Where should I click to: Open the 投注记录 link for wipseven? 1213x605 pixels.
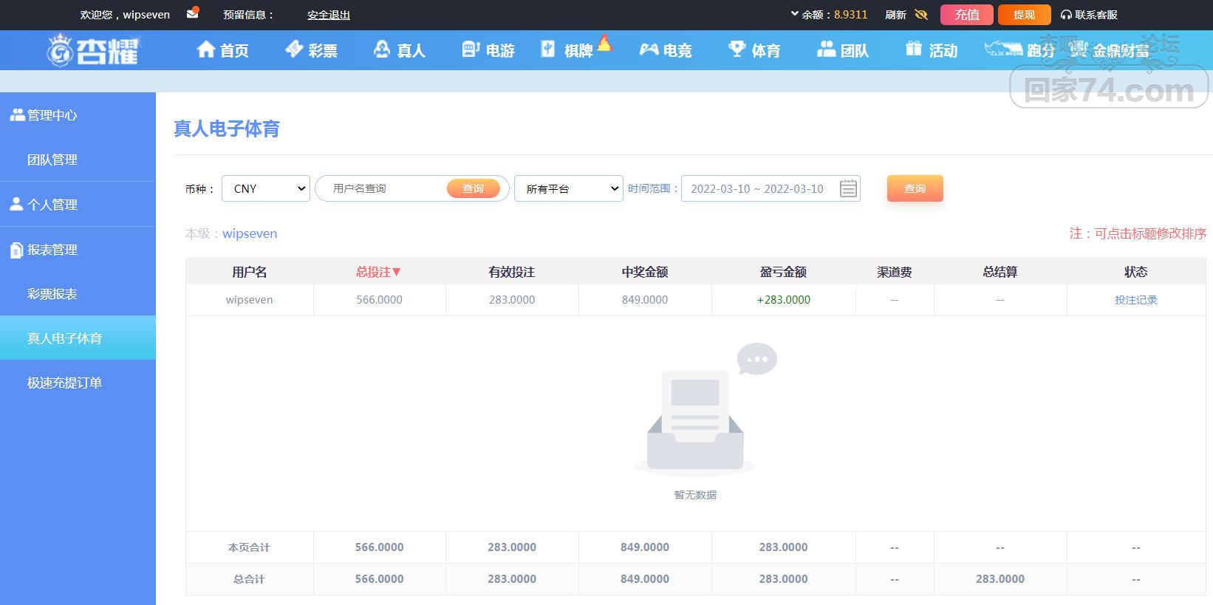click(1135, 300)
